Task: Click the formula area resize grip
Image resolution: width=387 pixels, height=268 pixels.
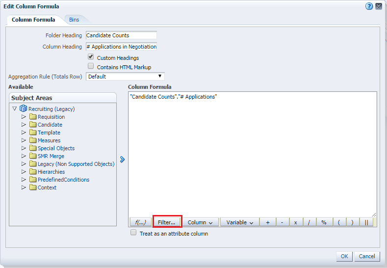Action: tap(374, 214)
